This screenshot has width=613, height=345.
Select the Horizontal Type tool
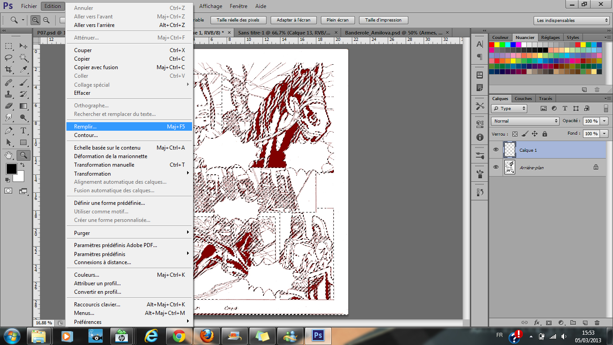click(x=23, y=131)
